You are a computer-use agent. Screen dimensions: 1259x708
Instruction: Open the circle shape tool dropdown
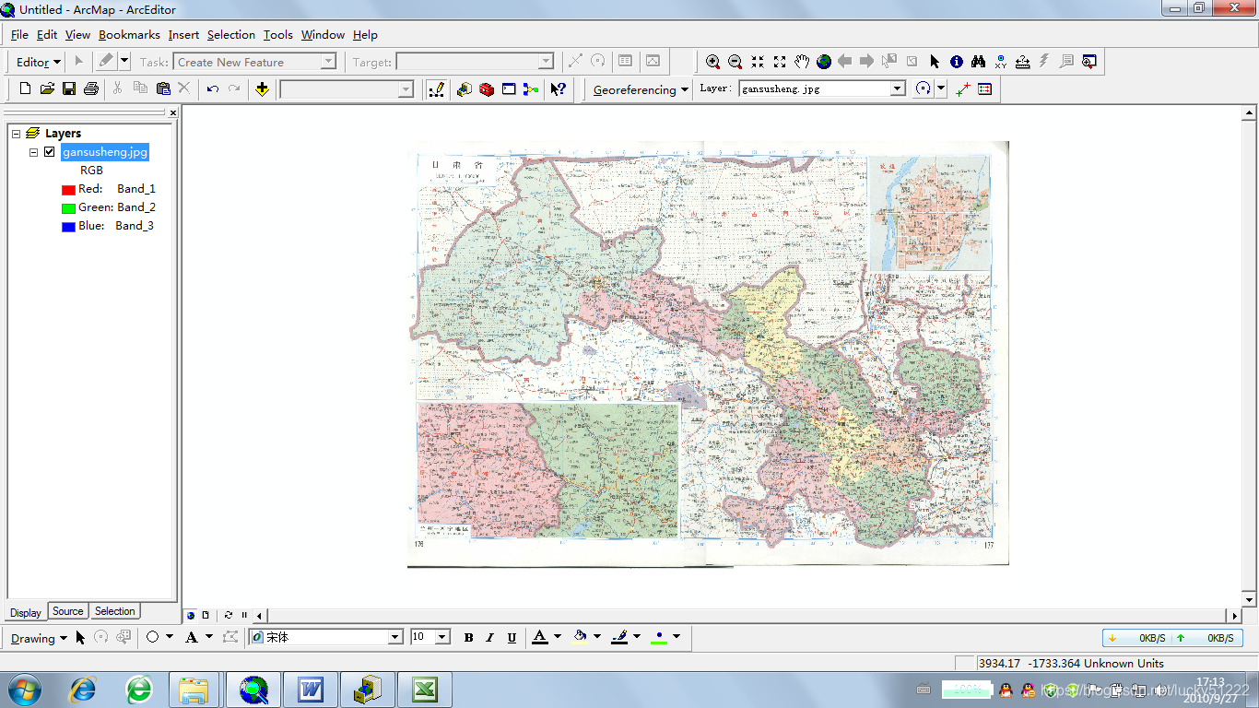coord(170,637)
